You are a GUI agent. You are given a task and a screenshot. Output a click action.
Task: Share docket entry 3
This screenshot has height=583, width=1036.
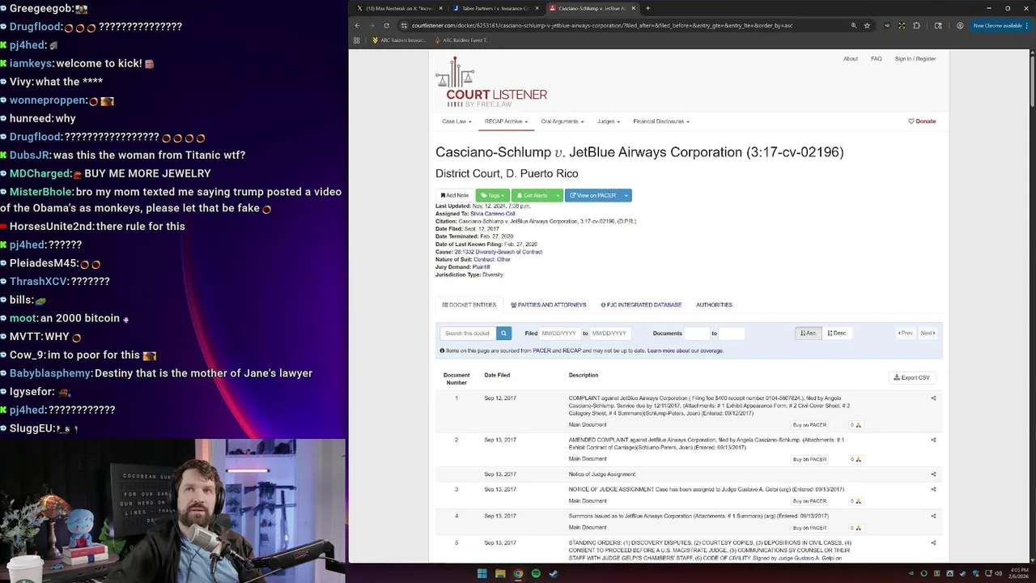pyautogui.click(x=933, y=489)
